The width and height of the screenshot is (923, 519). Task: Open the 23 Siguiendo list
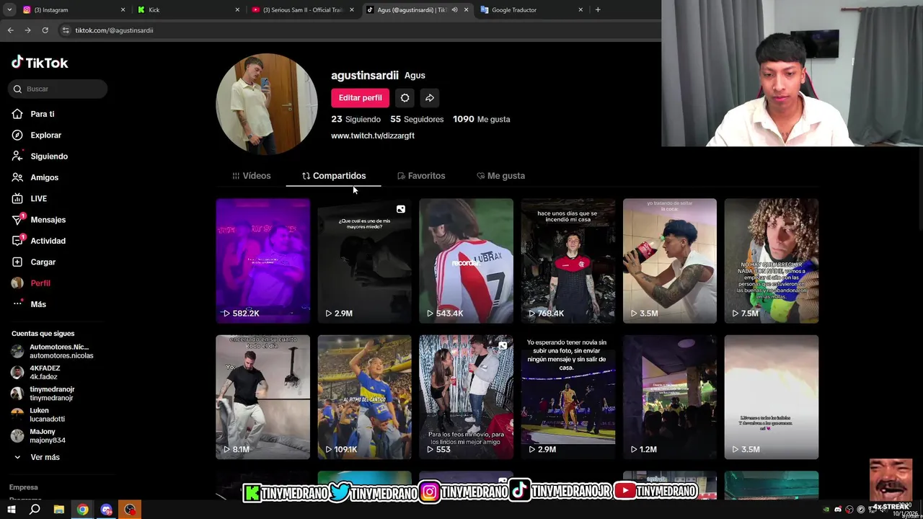click(355, 119)
